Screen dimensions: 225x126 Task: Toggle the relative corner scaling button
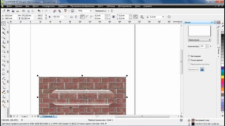tap(135, 17)
